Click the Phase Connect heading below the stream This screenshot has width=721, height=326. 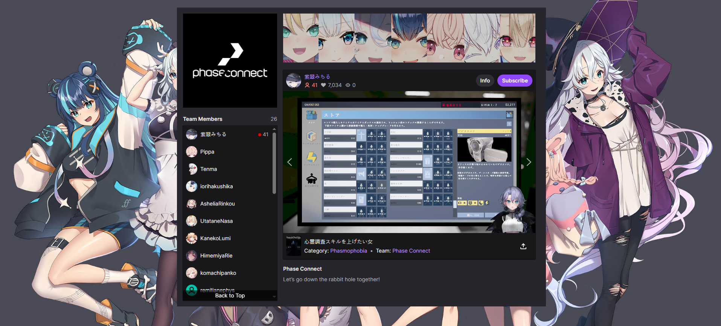click(x=302, y=269)
